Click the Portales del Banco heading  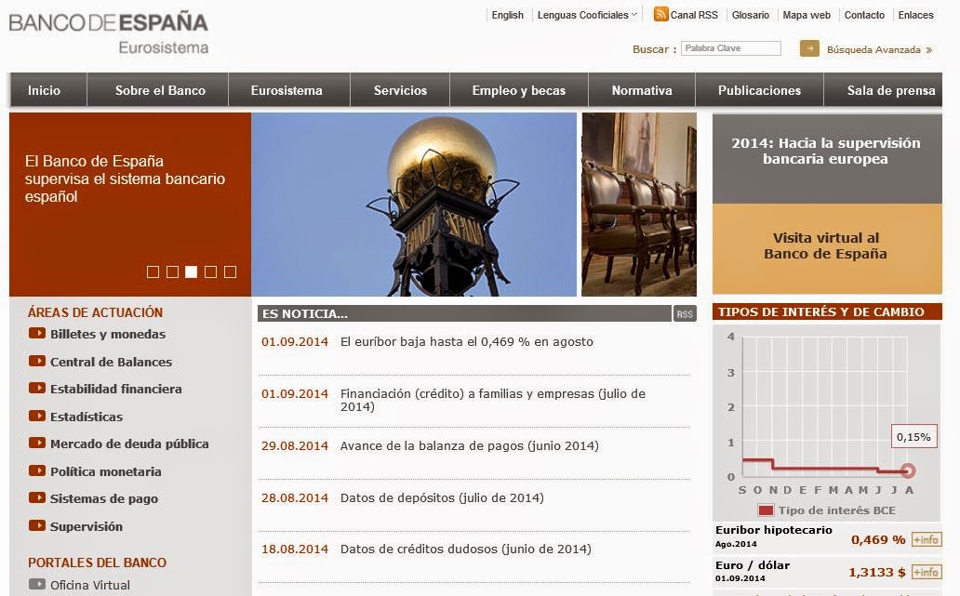(97, 563)
